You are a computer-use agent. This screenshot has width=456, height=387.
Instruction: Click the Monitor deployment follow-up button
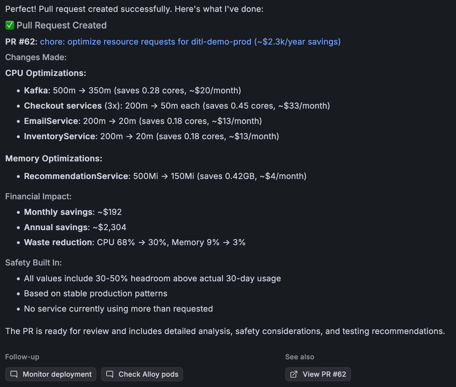click(50, 374)
